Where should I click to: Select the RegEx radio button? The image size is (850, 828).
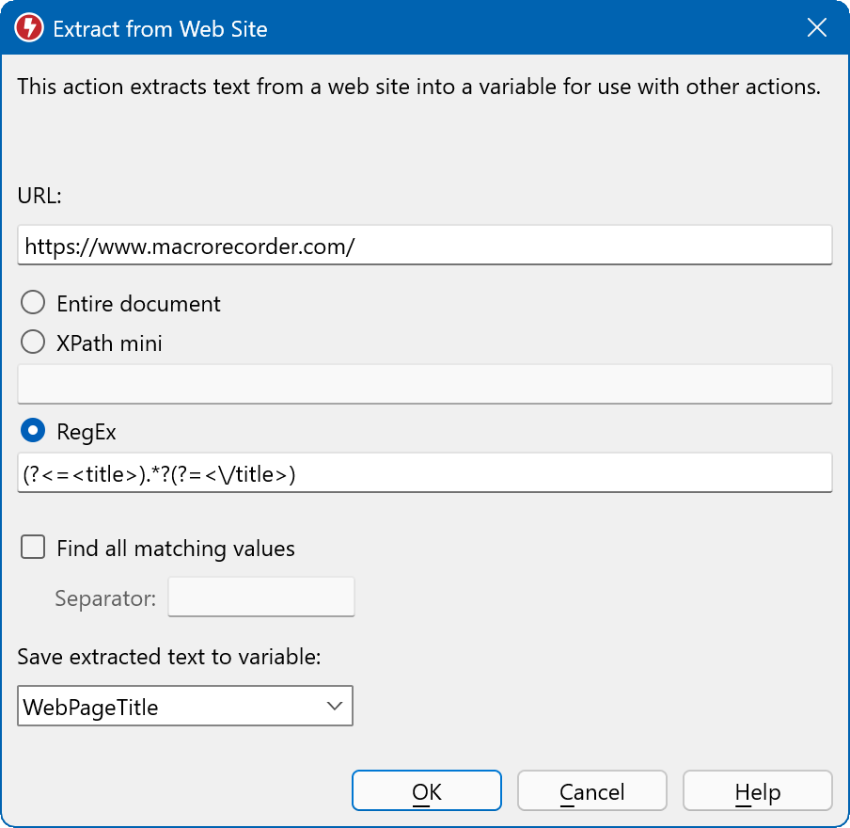coord(33,431)
